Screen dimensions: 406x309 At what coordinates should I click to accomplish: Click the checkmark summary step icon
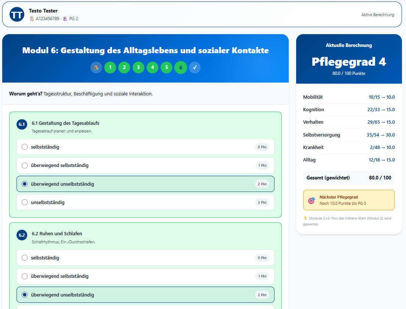pyautogui.click(x=195, y=68)
